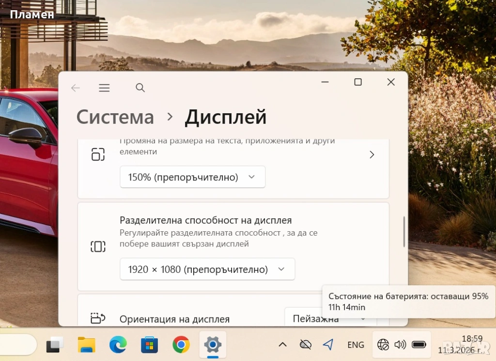Navigate to the Система breadcrumb
This screenshot has height=361, width=496.
click(x=115, y=117)
